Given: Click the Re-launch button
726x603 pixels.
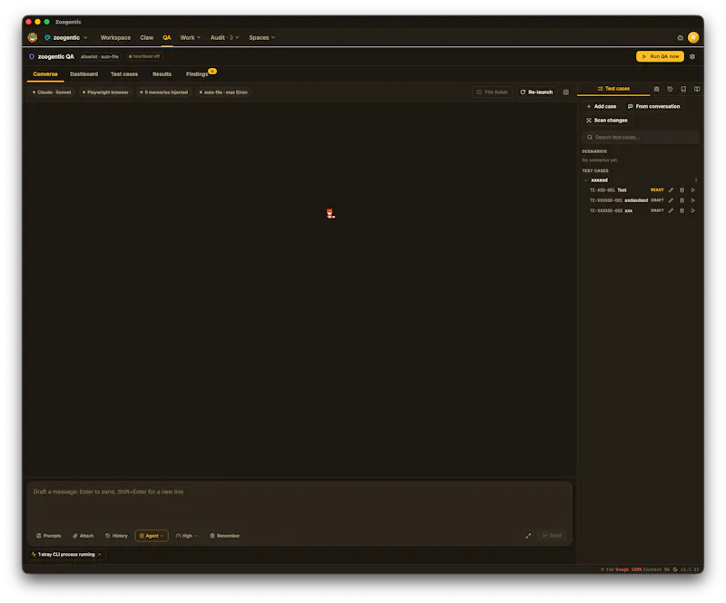Looking at the screenshot, I should click(536, 92).
